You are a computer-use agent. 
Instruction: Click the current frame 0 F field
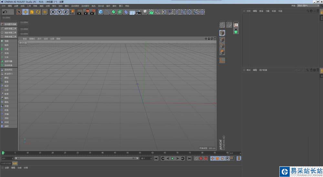pos(7,158)
